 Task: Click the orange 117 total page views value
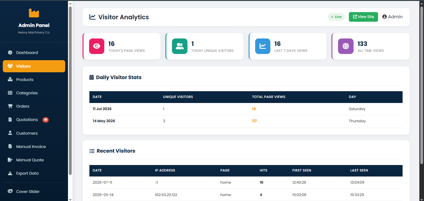[254, 121]
